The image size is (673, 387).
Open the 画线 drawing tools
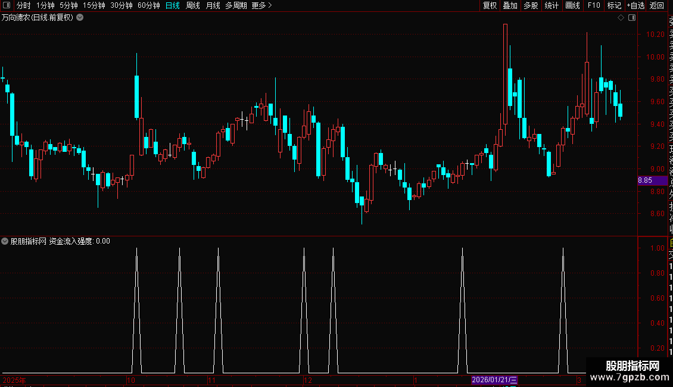pos(572,5)
